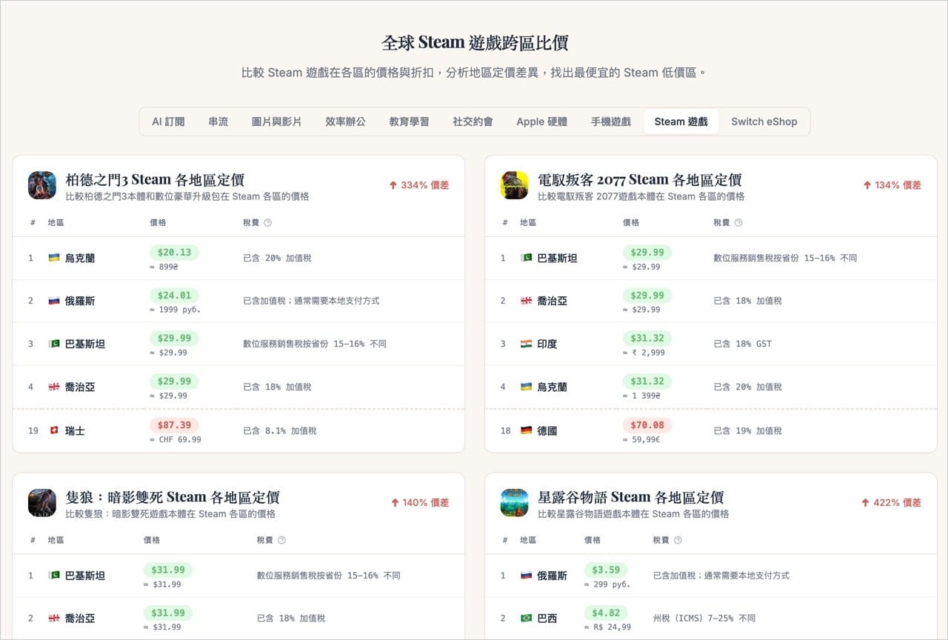Click 已含 8.1% 加值稅 tax note
This screenshot has width=948, height=640.
click(x=280, y=430)
